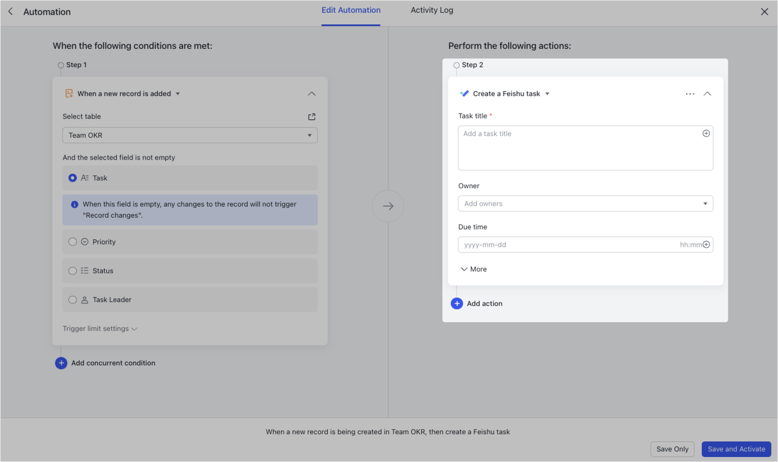The image size is (778, 462).
Task: Go back using the Automation back arrow
Action: [10, 12]
